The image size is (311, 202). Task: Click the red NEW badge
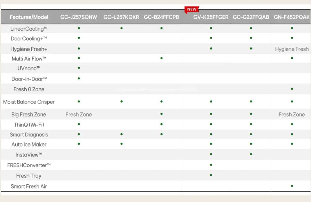(192, 9)
